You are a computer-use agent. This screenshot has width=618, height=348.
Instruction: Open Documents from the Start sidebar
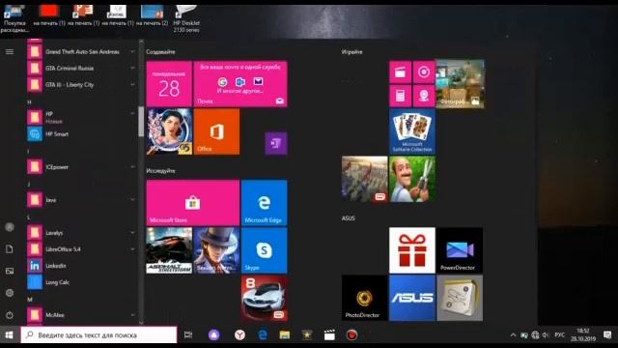tap(10, 249)
